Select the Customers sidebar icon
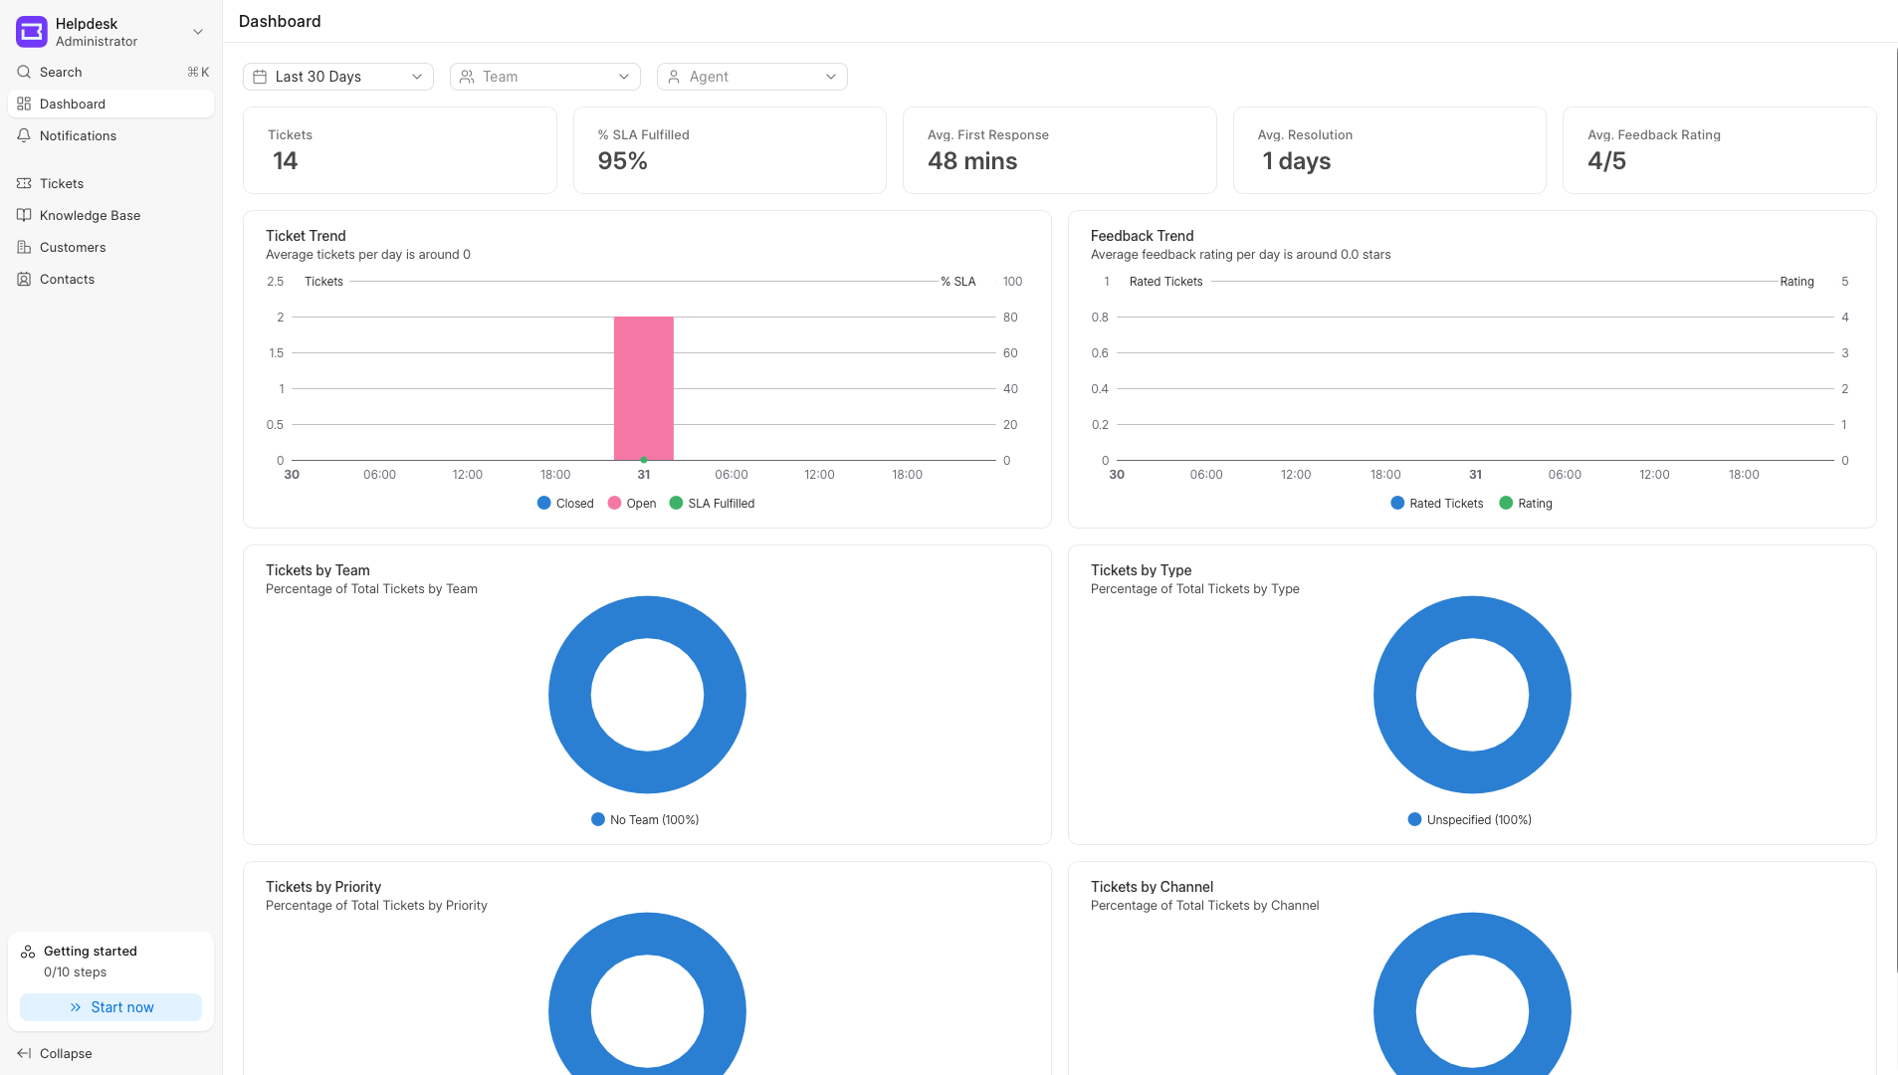Viewport: 1898px width, 1075px height. click(24, 247)
